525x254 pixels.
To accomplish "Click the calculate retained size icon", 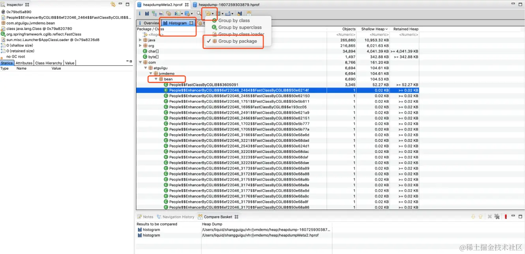I will [218, 13].
